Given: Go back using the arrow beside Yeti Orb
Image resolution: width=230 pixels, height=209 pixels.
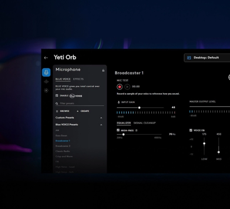Looking at the screenshot, I should [x=46, y=58].
